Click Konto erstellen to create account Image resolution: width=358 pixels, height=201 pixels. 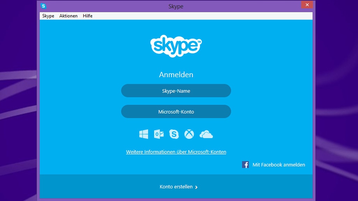click(x=176, y=187)
